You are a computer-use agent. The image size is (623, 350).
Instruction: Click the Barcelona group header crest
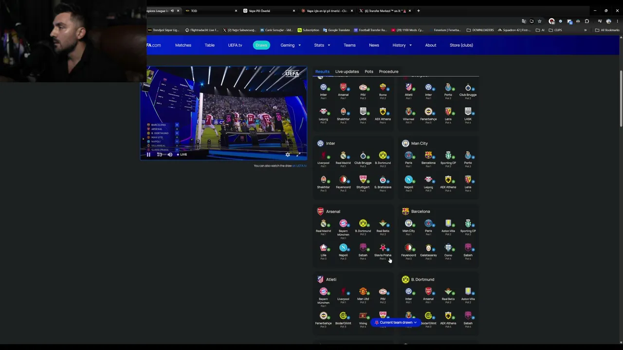pyautogui.click(x=405, y=211)
